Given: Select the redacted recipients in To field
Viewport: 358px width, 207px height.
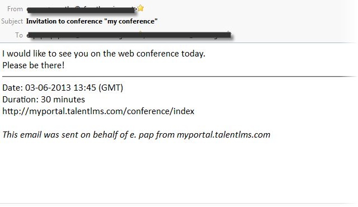Looking at the screenshot, I should pyautogui.click(x=129, y=35).
